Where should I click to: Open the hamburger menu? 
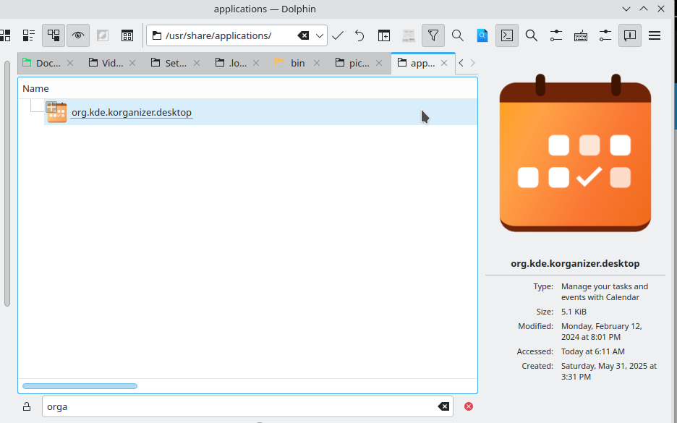tap(655, 35)
